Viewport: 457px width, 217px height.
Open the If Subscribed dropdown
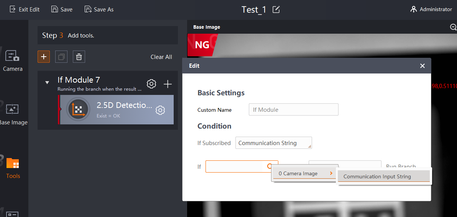click(274, 143)
